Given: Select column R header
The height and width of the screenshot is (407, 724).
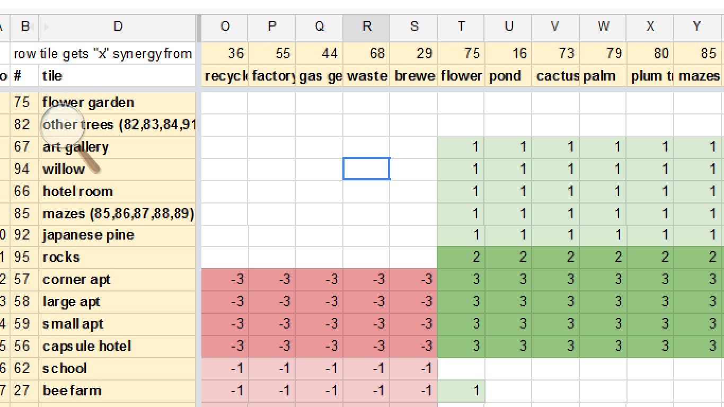Looking at the screenshot, I should click(x=366, y=26).
